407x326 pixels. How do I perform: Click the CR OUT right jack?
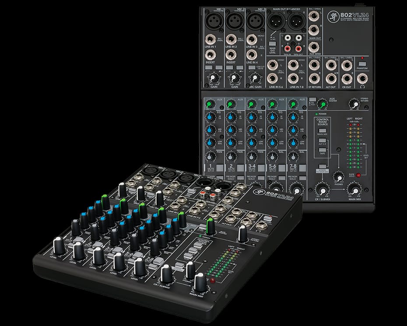pos(347,78)
